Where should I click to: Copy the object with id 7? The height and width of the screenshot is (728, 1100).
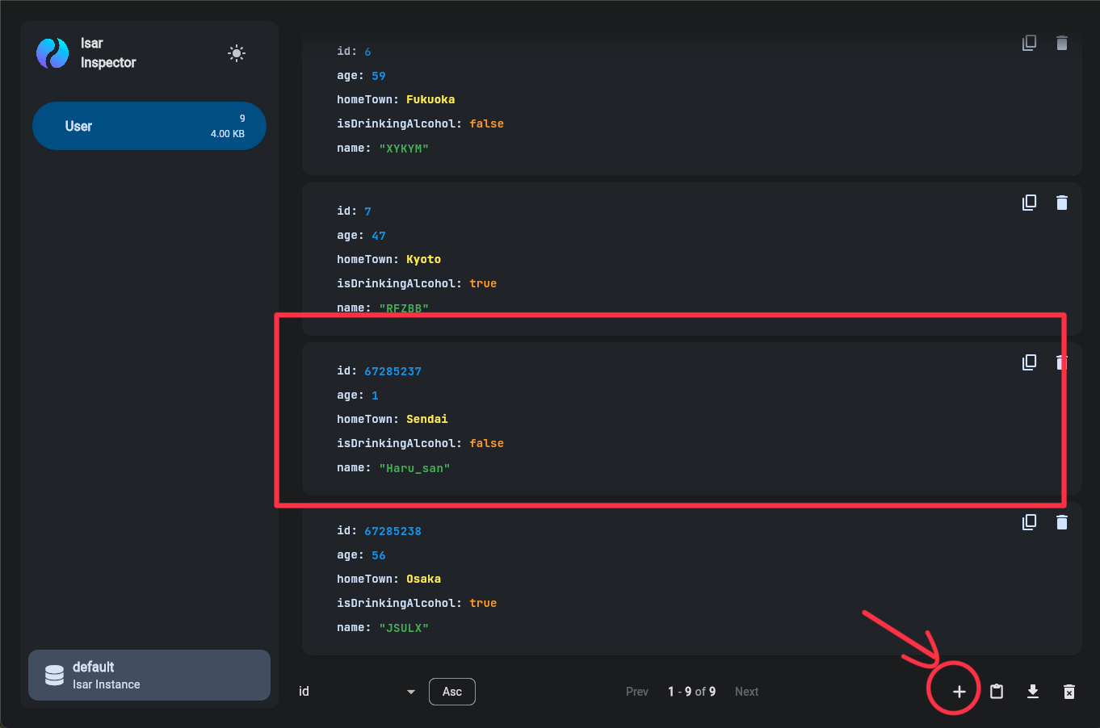click(1029, 203)
